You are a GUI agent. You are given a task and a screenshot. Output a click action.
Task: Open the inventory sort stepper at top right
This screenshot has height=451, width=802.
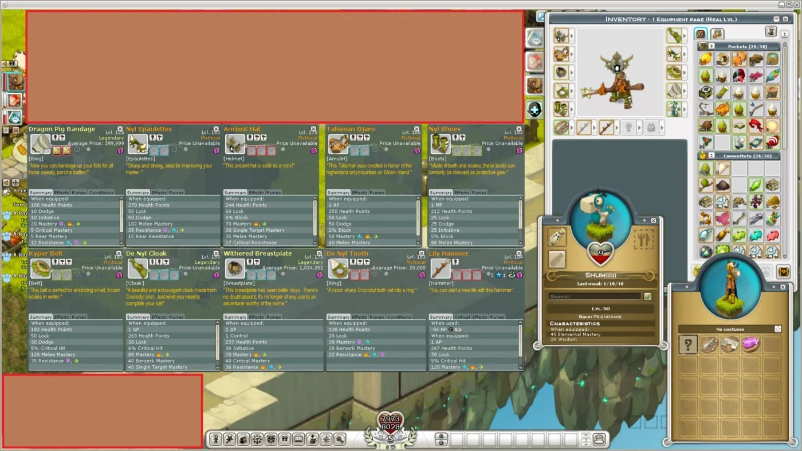tap(784, 34)
